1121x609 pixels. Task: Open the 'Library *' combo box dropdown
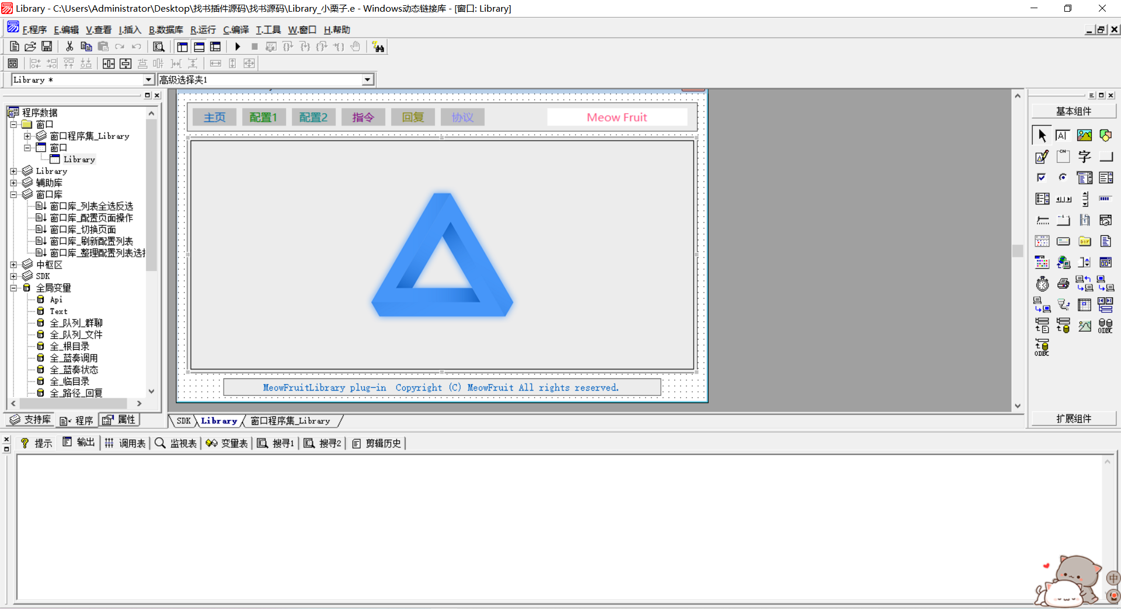pyautogui.click(x=148, y=80)
